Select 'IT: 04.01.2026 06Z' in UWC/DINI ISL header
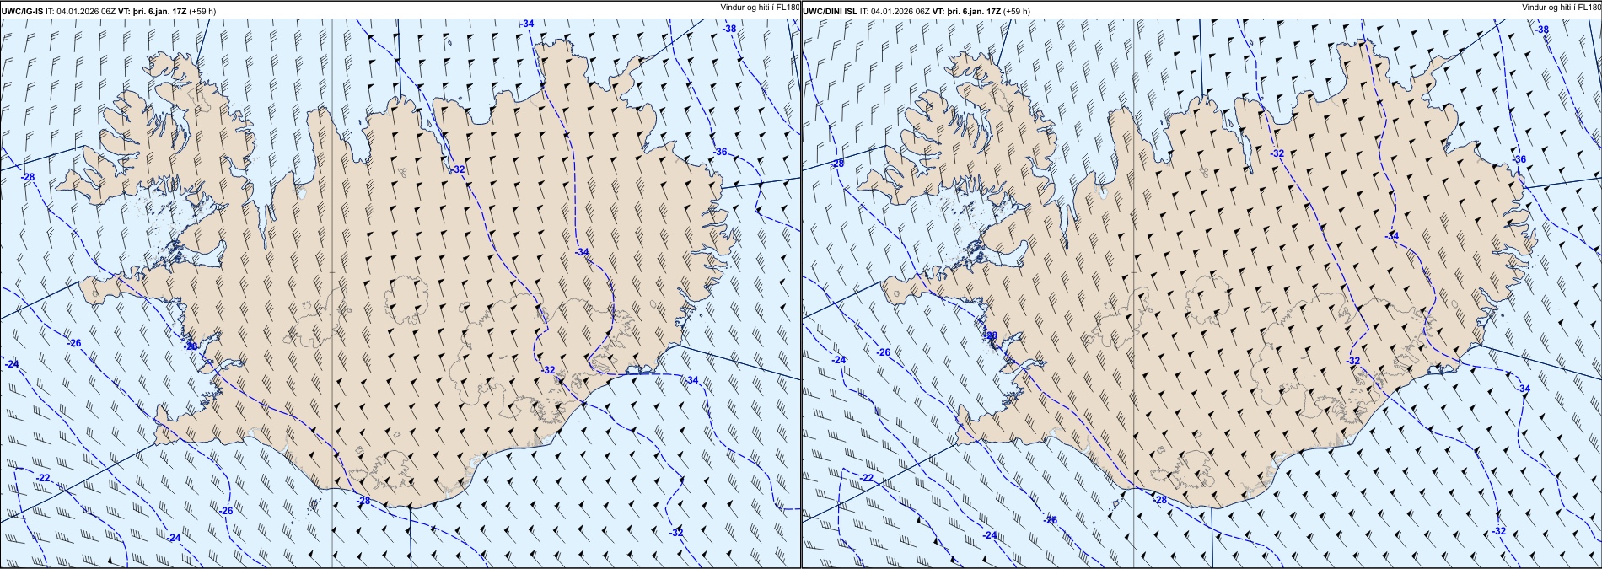1602x569 pixels. 896,11
